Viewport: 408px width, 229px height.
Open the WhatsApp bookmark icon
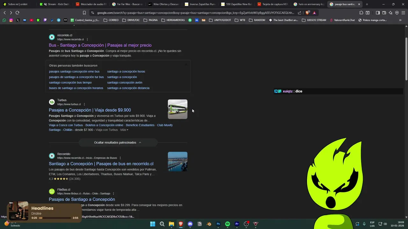click(x=4, y=20)
